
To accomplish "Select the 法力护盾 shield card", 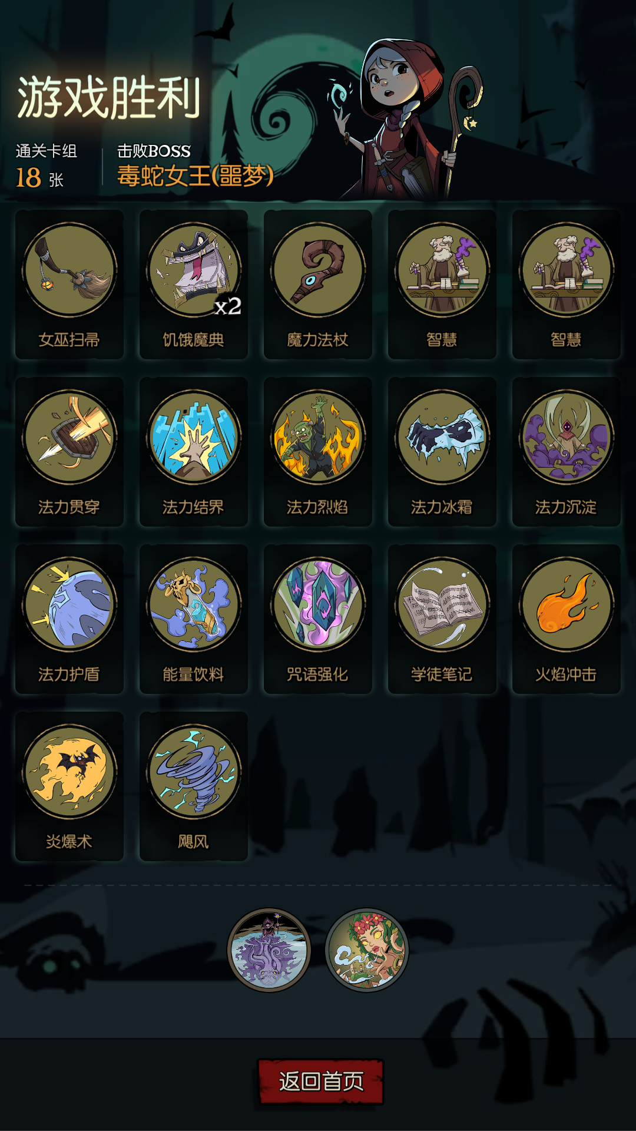I will [69, 619].
